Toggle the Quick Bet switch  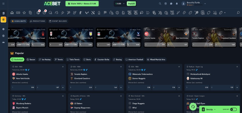(233, 109)
